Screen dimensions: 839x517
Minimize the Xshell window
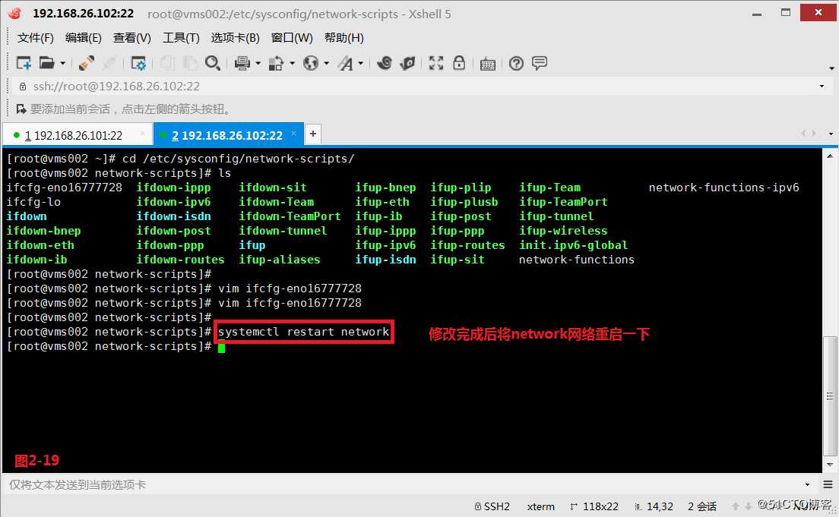click(757, 14)
